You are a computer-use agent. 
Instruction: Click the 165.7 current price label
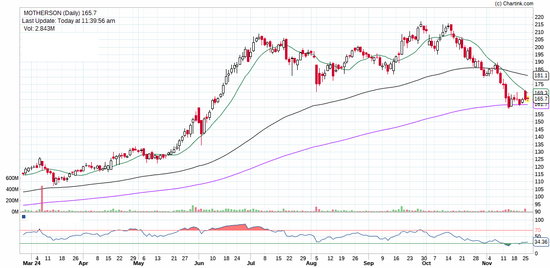click(541, 99)
